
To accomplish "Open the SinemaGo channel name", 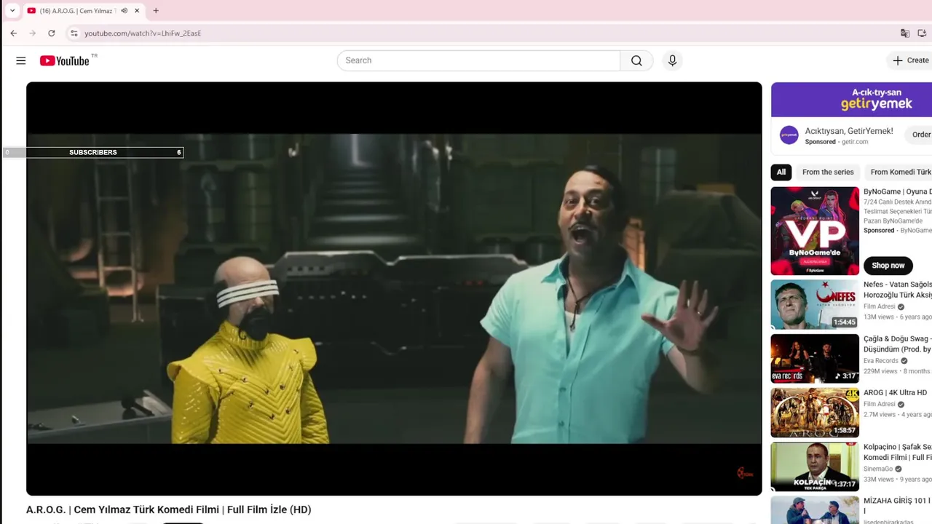I will click(878, 469).
